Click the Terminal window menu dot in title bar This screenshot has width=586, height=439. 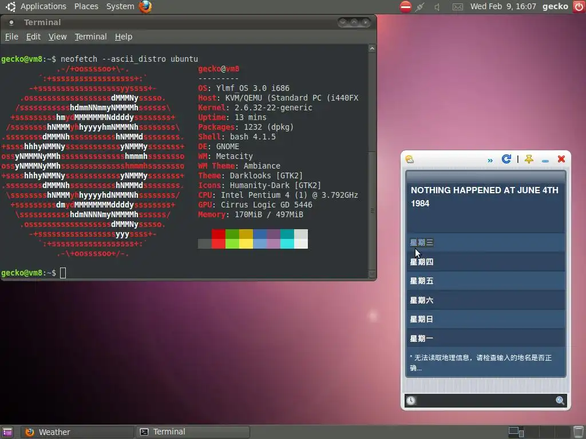(x=11, y=23)
